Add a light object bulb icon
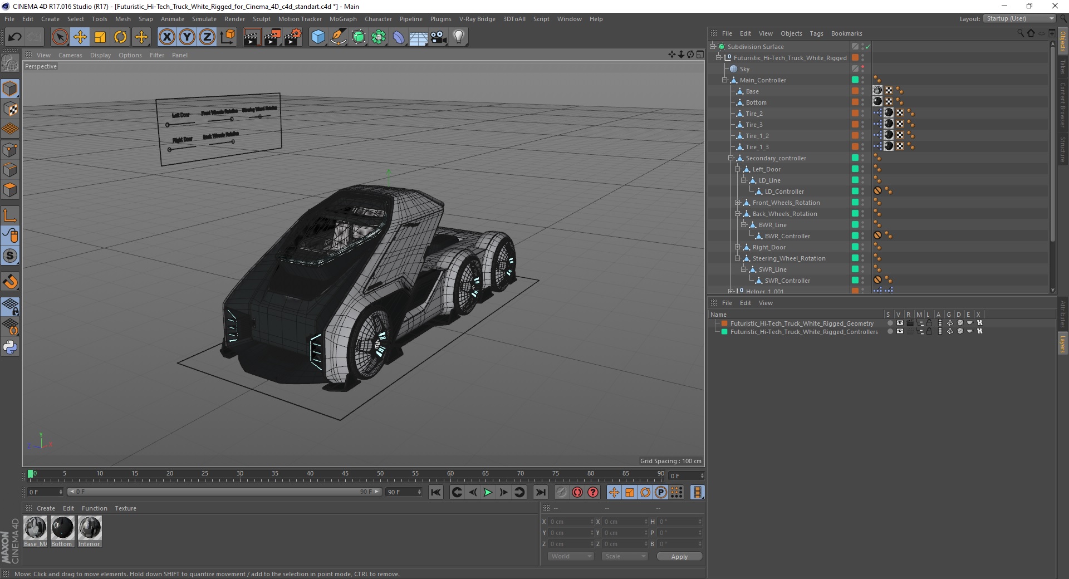The height and width of the screenshot is (579, 1069). tap(459, 37)
